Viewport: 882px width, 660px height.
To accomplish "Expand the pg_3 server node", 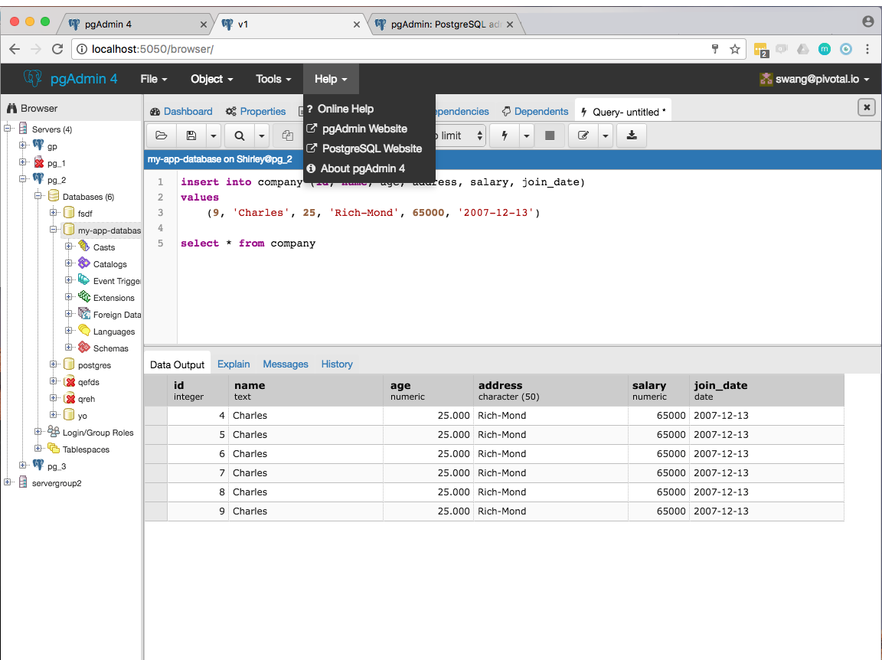I will pyautogui.click(x=23, y=466).
